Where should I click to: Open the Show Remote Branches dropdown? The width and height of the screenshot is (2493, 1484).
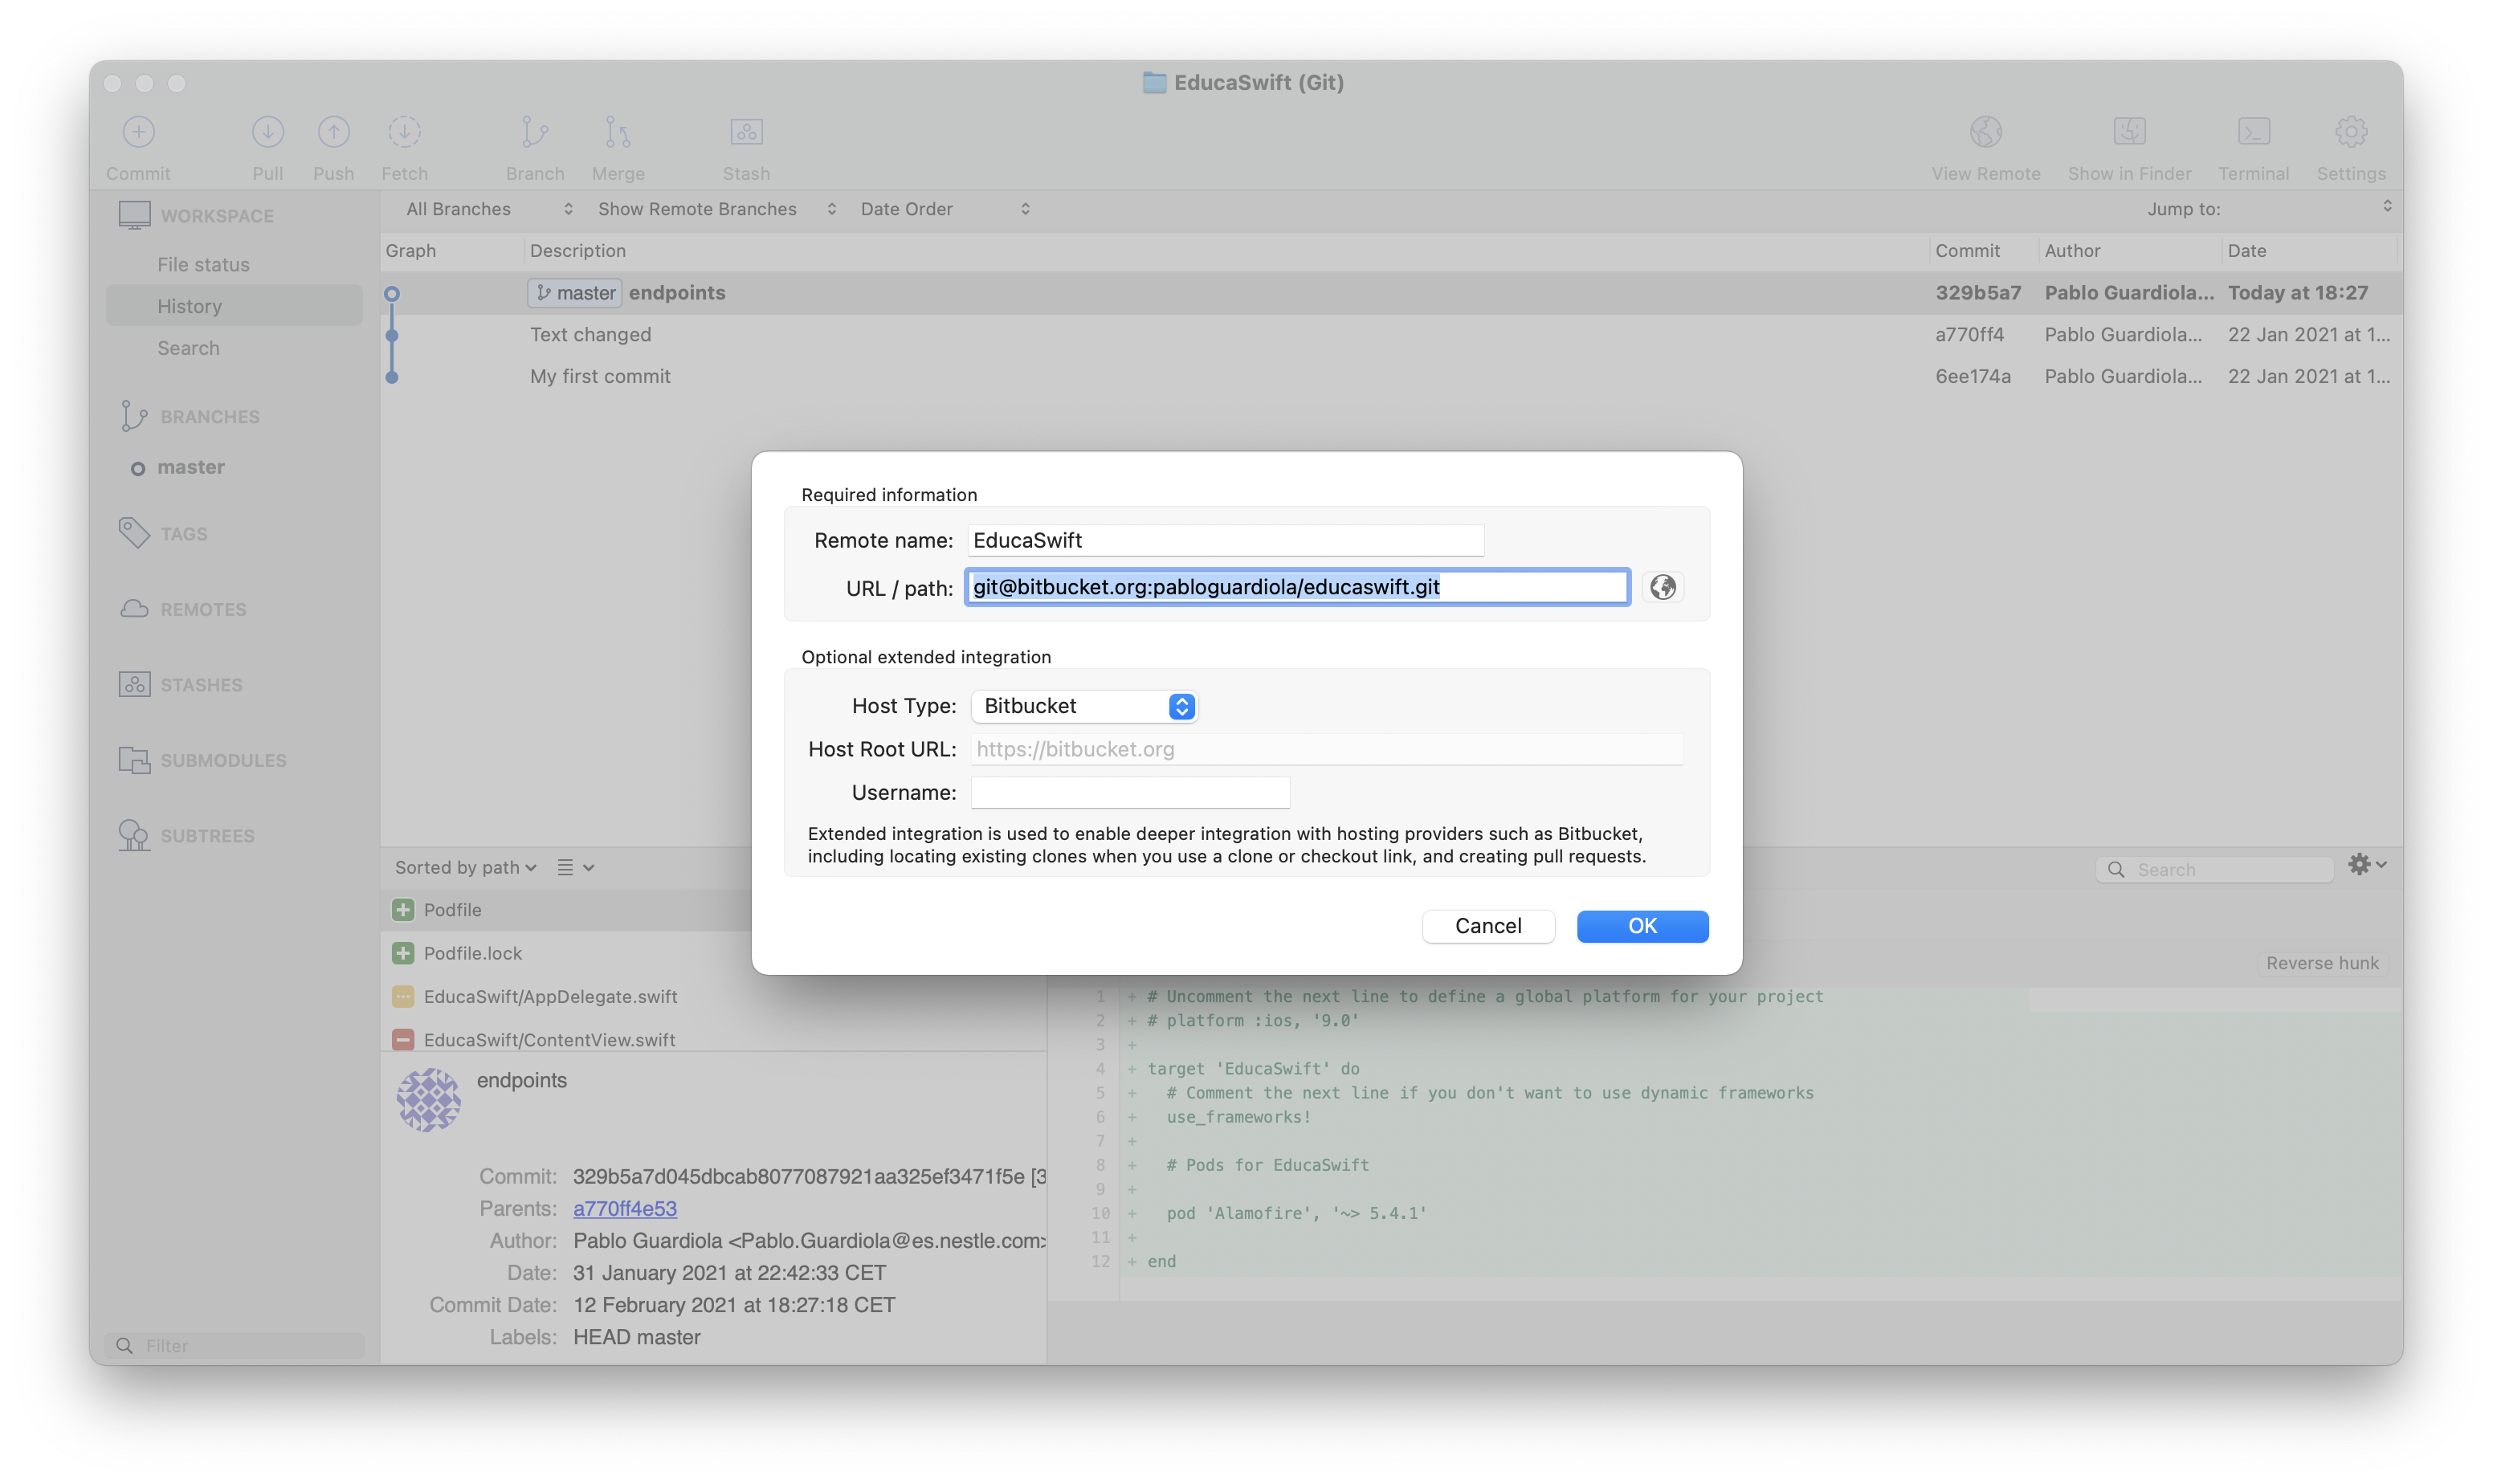point(716,209)
